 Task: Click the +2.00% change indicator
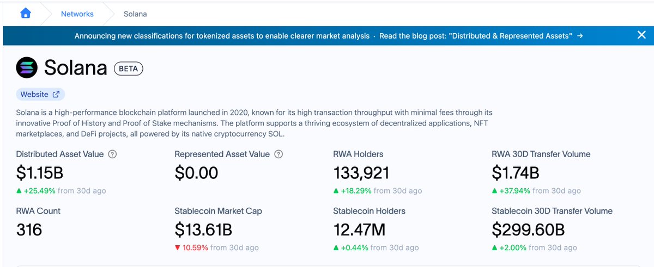point(509,247)
